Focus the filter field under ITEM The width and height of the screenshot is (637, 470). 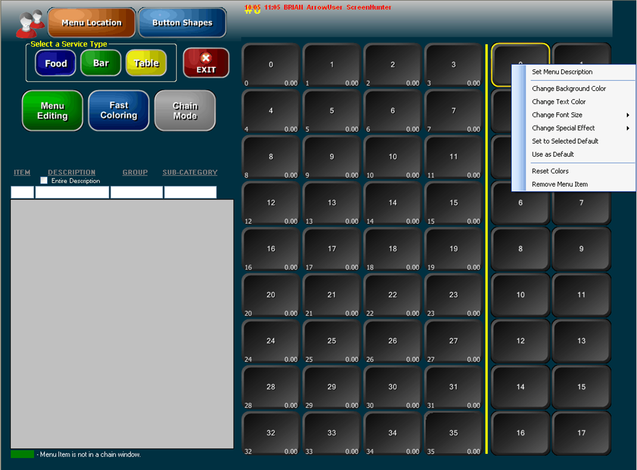[22, 192]
